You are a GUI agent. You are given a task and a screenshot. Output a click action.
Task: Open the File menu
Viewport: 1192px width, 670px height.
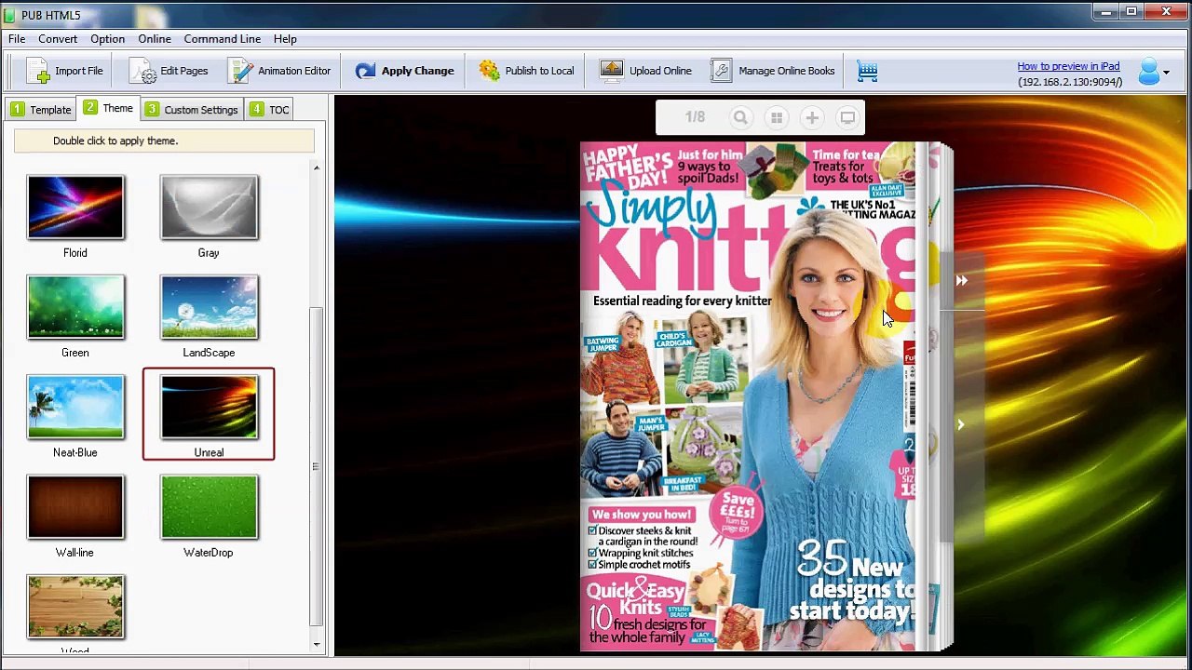(x=17, y=39)
